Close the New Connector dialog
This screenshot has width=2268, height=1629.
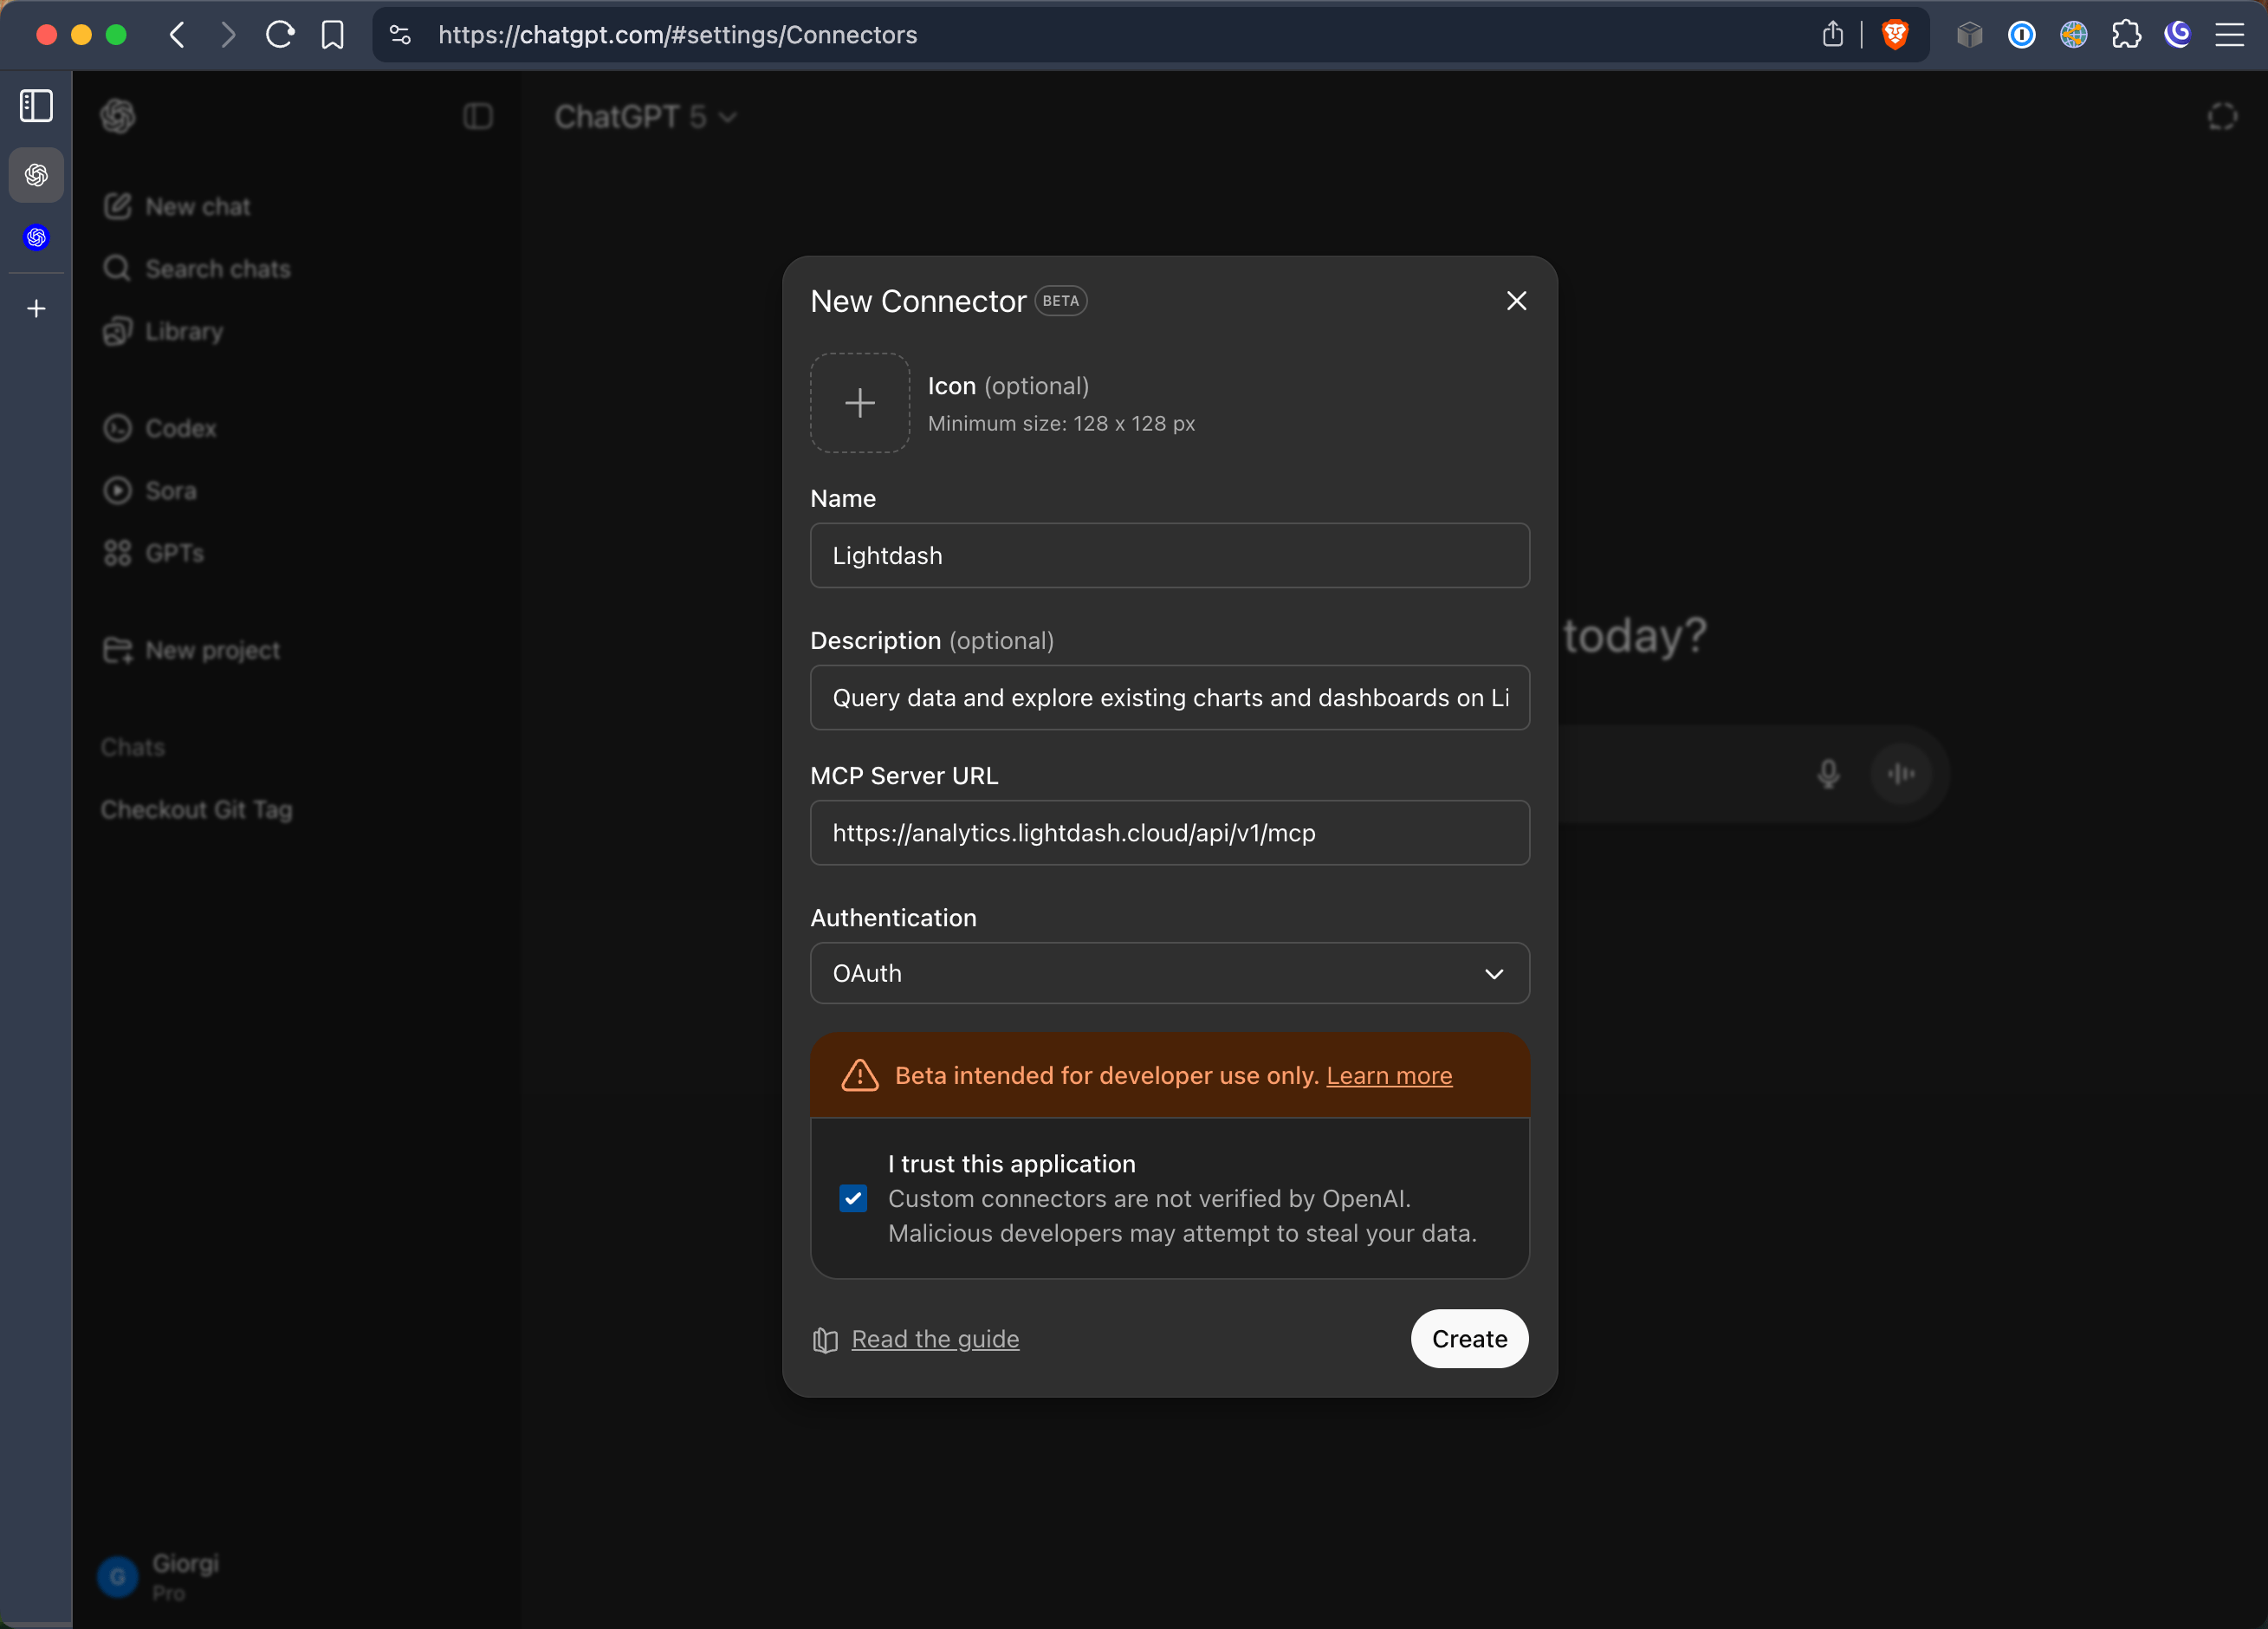tap(1516, 301)
